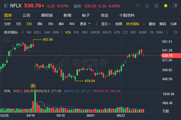Toggle the left sidebar panel icon
This screenshot has width=181, height=120.
coord(6,6)
